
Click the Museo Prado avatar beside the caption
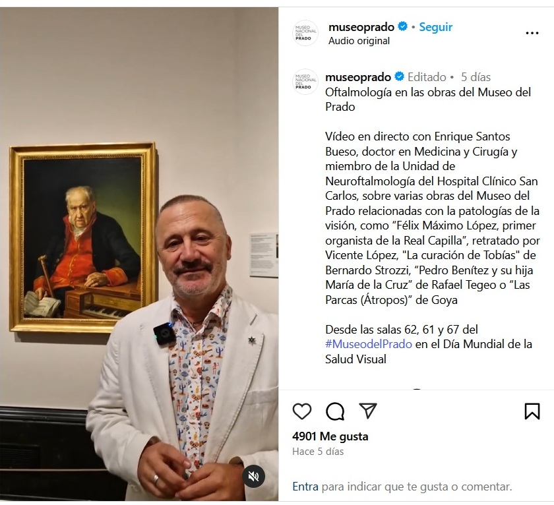(305, 82)
